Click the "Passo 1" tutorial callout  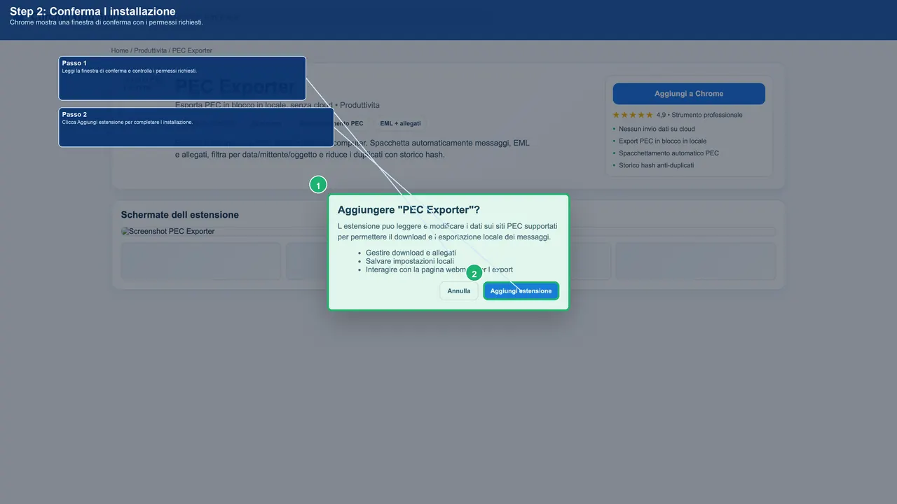coord(182,78)
